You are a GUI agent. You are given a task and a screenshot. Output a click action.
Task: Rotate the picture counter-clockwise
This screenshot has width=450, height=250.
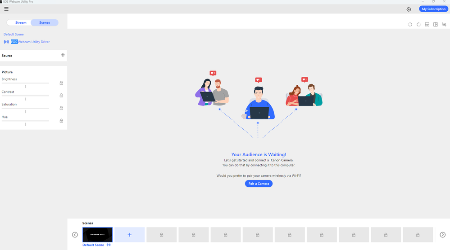pos(410,25)
